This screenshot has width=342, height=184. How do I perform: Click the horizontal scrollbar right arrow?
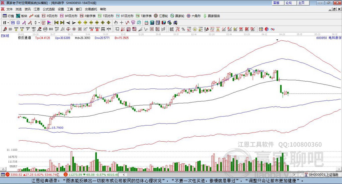pos(294,175)
